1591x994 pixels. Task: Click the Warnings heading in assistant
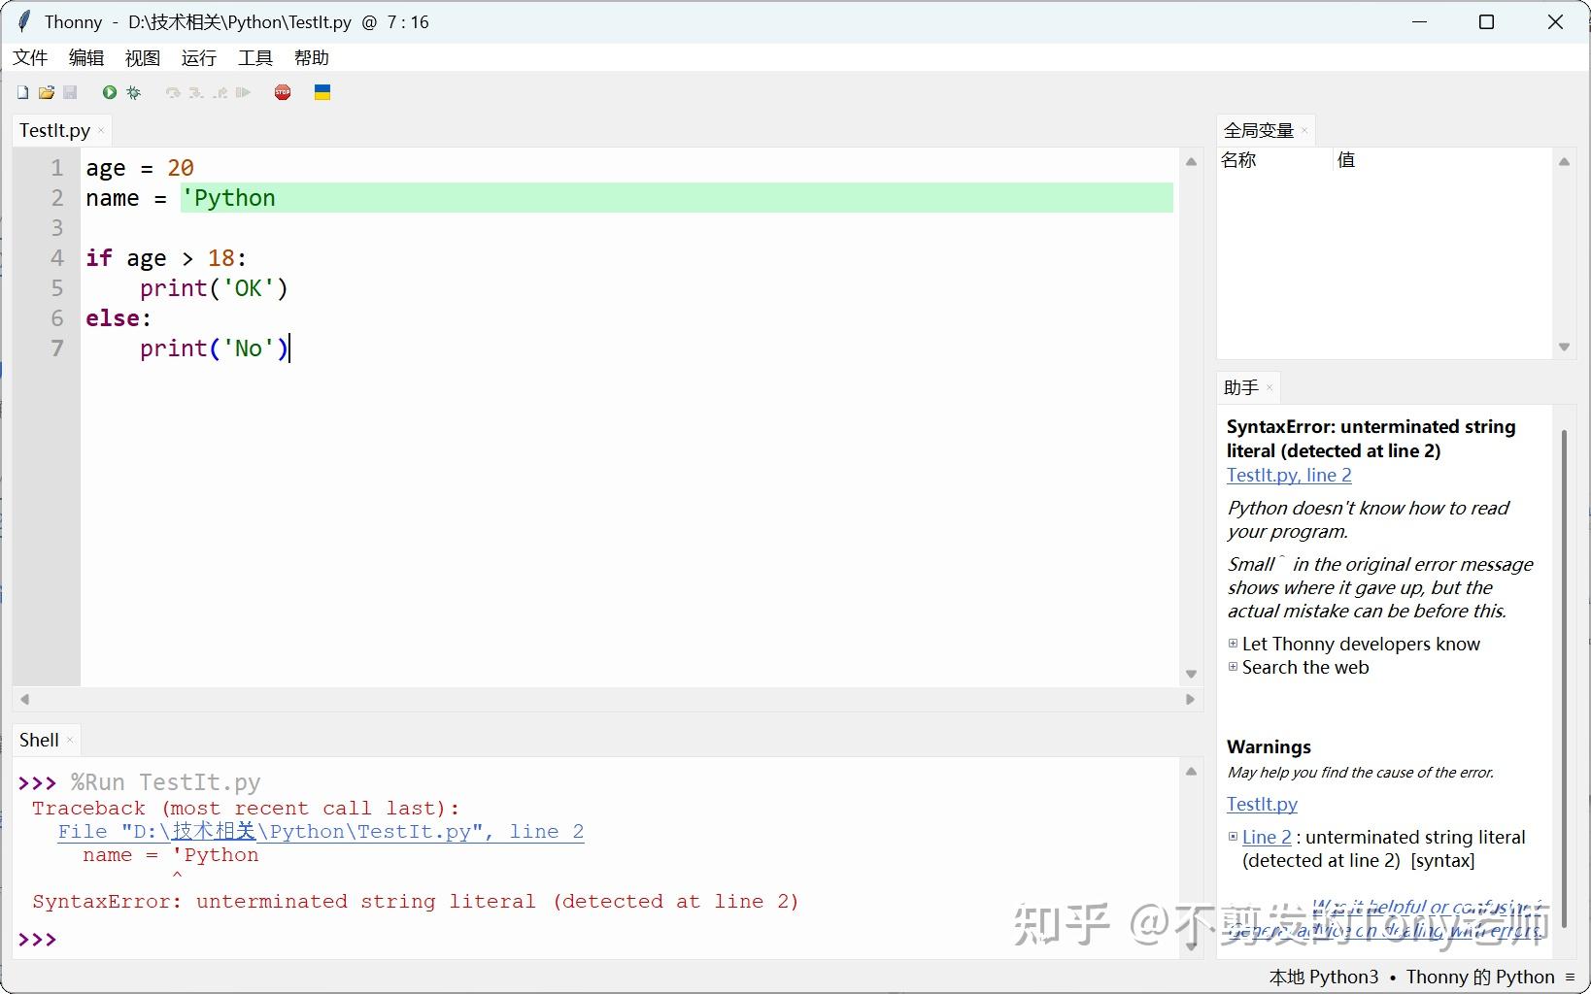tap(1269, 746)
